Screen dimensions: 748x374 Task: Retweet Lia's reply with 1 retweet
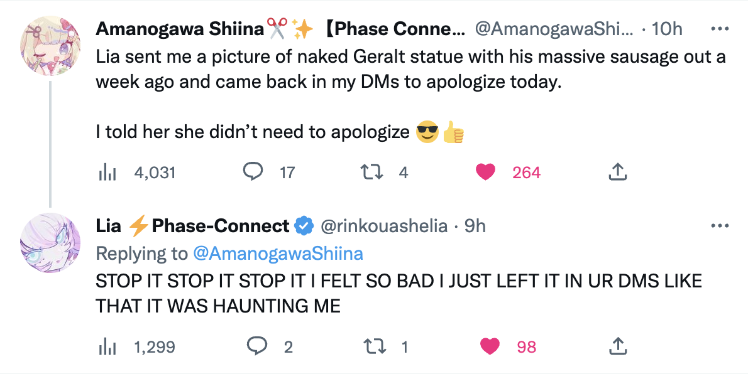point(375,346)
